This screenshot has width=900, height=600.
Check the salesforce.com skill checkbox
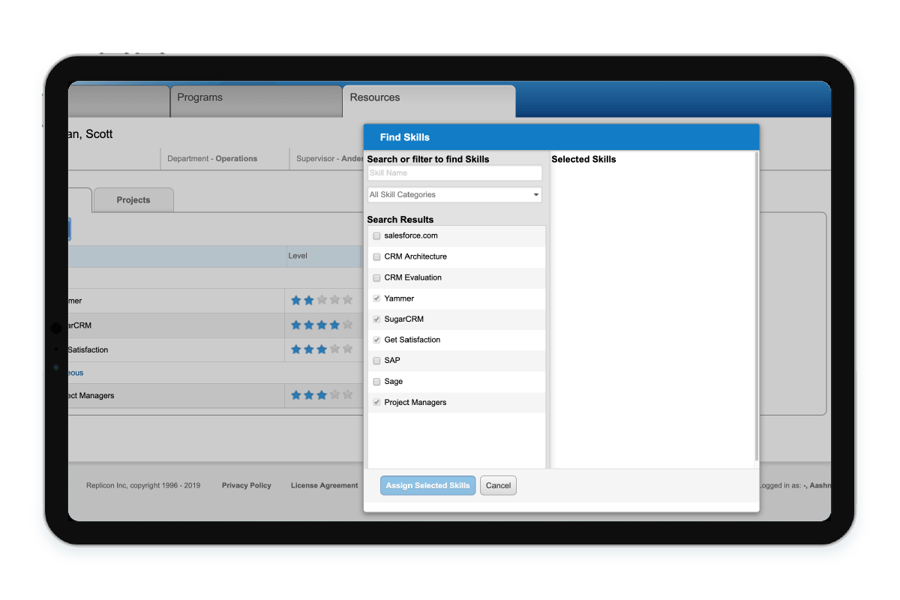coord(376,235)
